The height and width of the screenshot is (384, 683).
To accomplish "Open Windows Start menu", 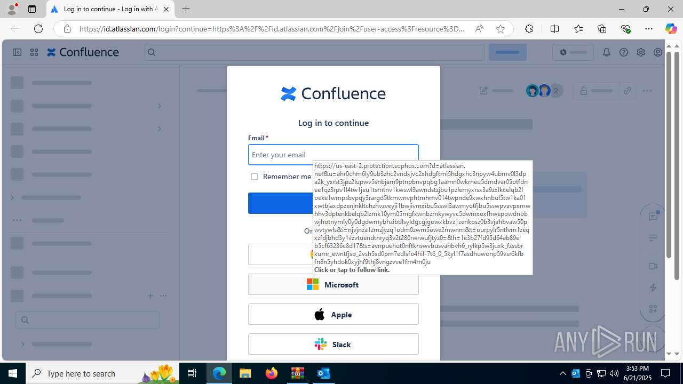I will point(13,373).
